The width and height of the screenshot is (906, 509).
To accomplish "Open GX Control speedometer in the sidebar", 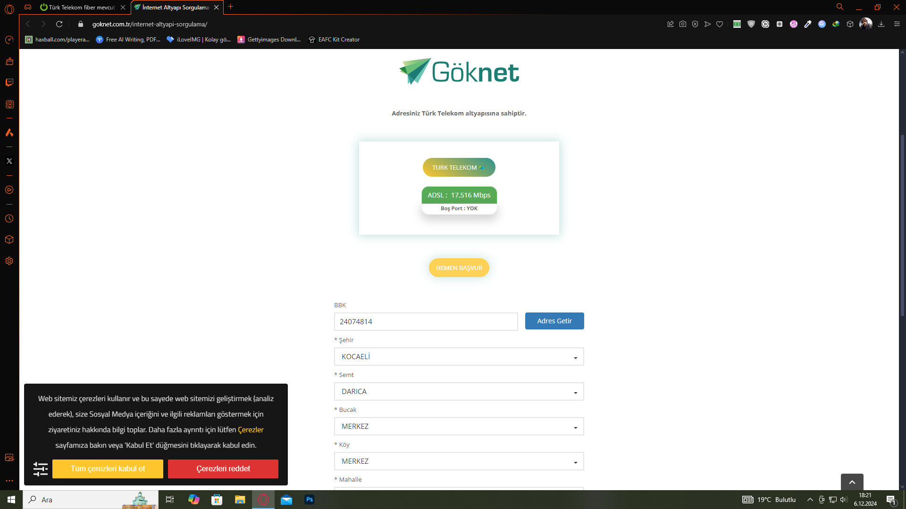I will [x=9, y=40].
